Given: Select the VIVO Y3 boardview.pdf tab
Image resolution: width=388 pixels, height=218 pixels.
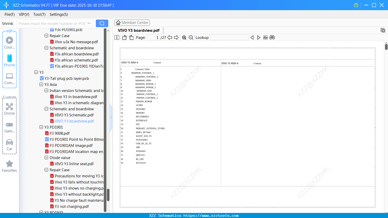Looking at the screenshot, I should pos(139,30).
